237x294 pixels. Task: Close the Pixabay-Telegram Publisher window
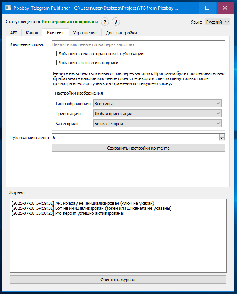pos(225,8)
